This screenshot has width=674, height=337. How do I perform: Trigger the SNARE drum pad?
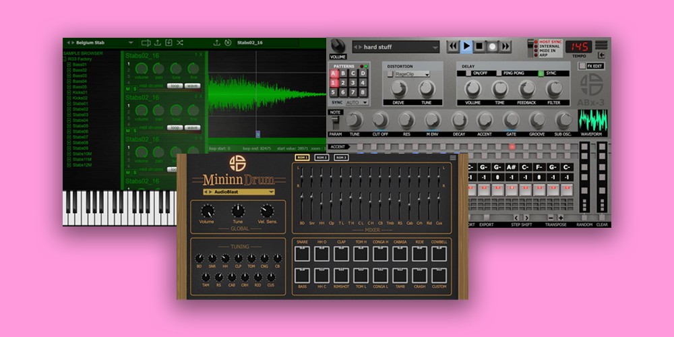[302, 253]
